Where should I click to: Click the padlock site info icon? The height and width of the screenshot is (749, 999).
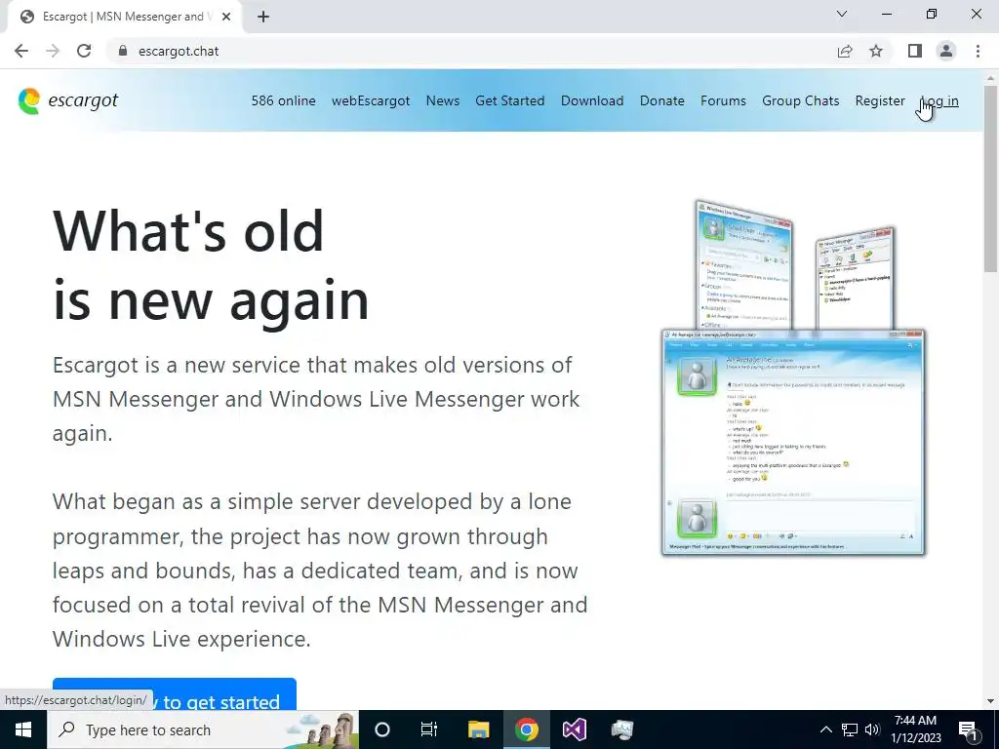click(x=123, y=51)
